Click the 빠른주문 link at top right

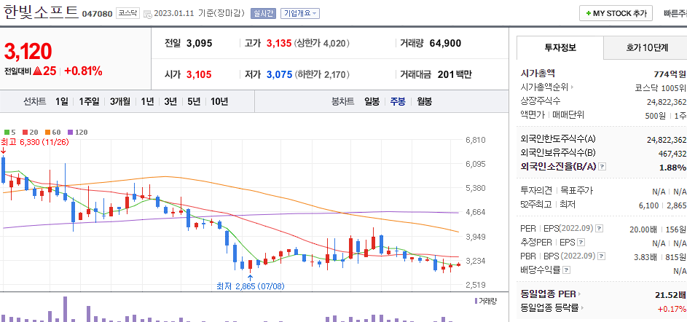(x=675, y=13)
